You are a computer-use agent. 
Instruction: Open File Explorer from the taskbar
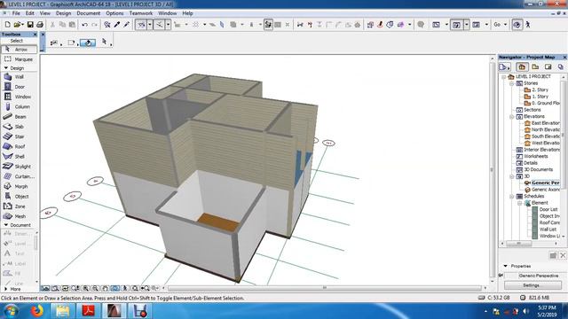click(x=63, y=311)
